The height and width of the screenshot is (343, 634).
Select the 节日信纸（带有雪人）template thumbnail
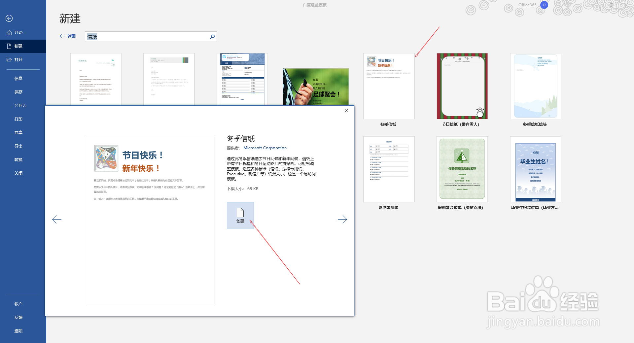coord(462,86)
